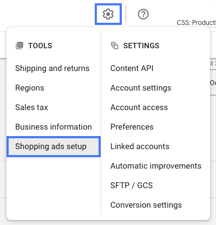Screen dimensions: 216x225
Task: Choose SFTP / GCS option
Action: coord(132,185)
